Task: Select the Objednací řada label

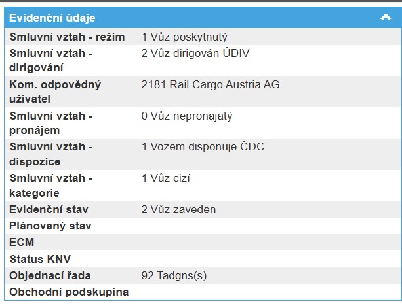Action: 50,275
